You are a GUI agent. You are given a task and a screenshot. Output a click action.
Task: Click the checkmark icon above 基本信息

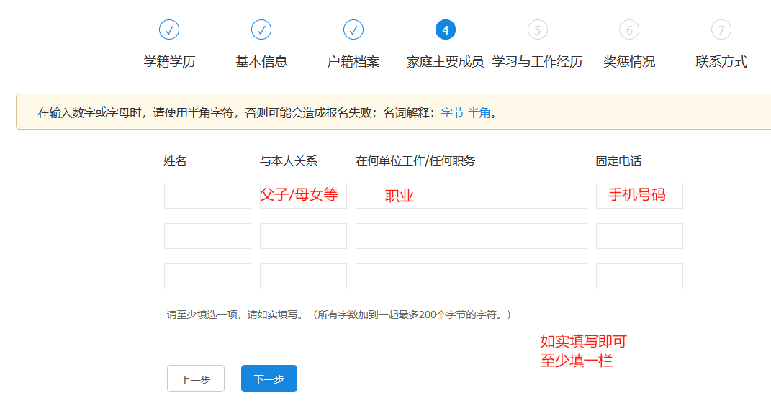pos(261,30)
